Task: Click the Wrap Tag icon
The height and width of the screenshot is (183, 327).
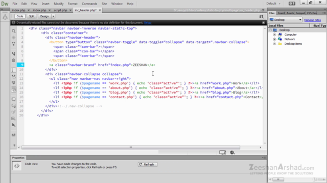Action: [x=14, y=112]
